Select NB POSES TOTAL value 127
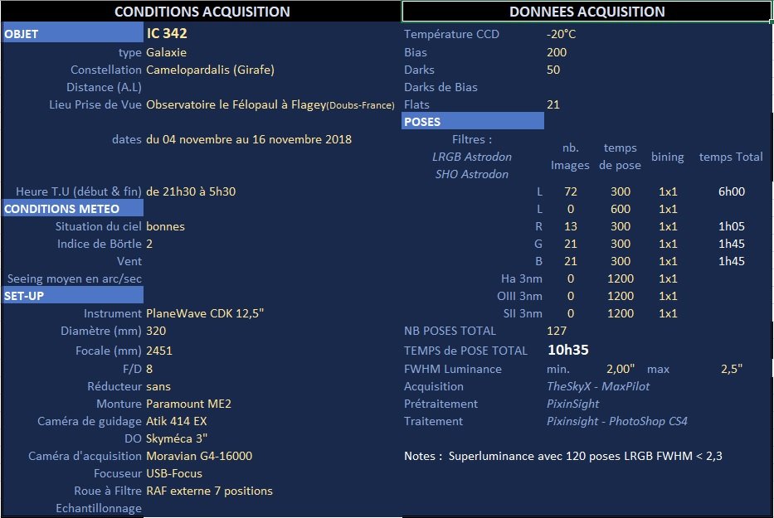The image size is (774, 518). [557, 331]
